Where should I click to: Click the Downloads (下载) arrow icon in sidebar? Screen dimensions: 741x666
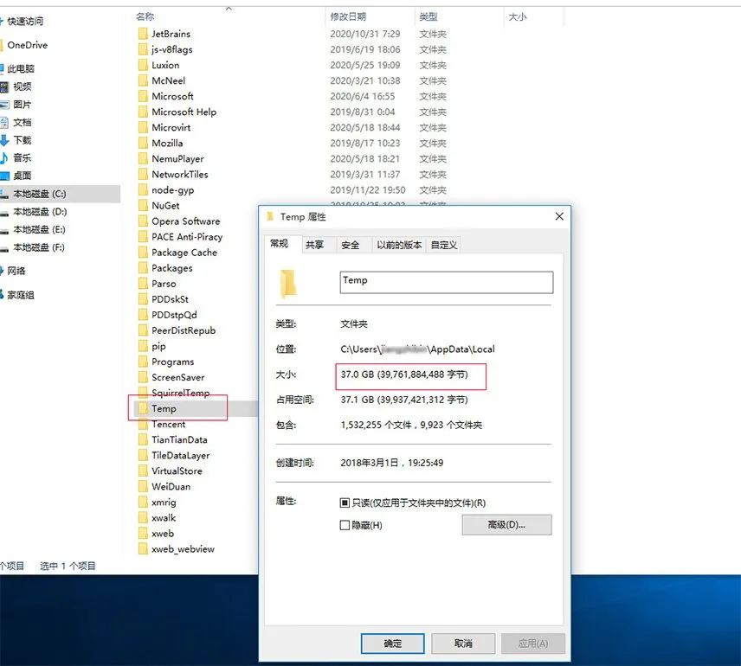tap(4, 140)
